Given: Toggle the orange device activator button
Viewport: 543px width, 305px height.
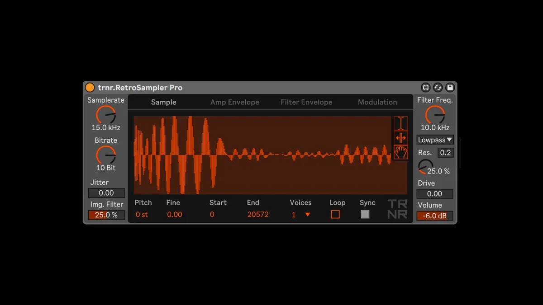Looking at the screenshot, I should click(90, 88).
